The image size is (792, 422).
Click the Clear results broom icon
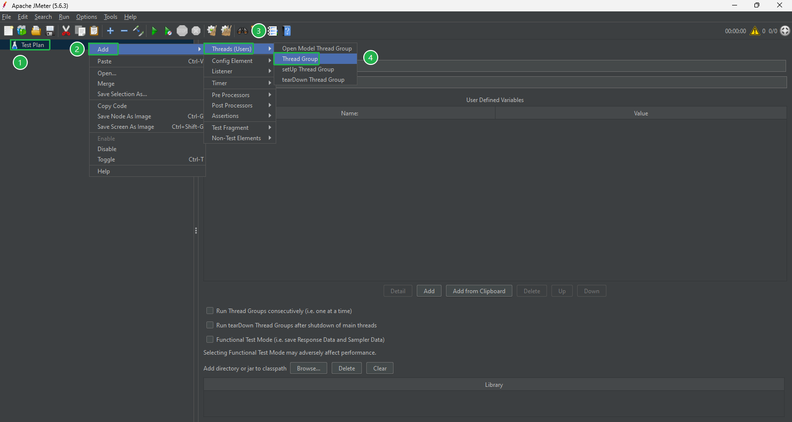pos(212,31)
